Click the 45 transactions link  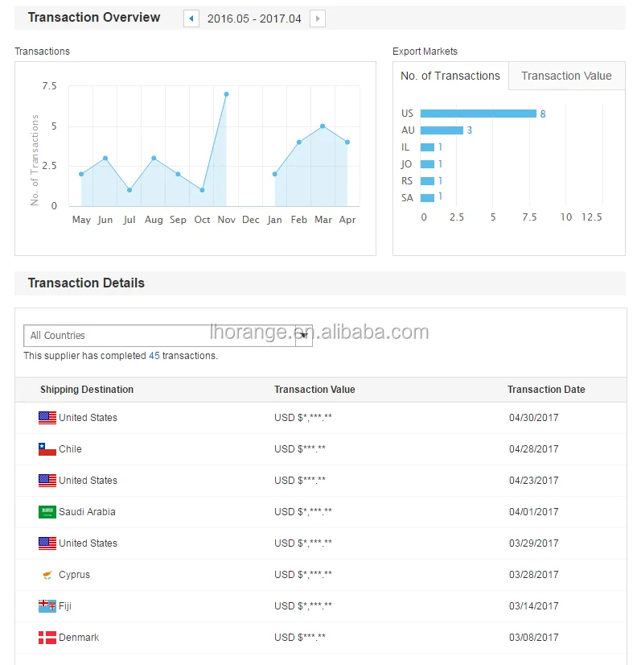(x=154, y=355)
